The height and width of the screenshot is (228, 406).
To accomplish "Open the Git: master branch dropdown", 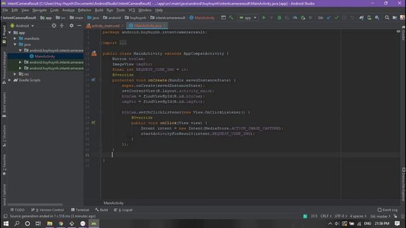I will click(x=380, y=216).
